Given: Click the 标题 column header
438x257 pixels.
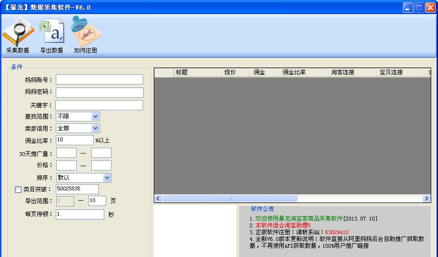Looking at the screenshot, I should [197, 72].
